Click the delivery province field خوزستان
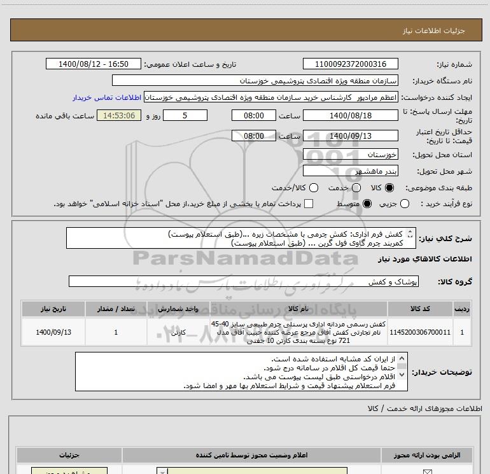Viewport: 490px width, 474px height. click(350, 155)
